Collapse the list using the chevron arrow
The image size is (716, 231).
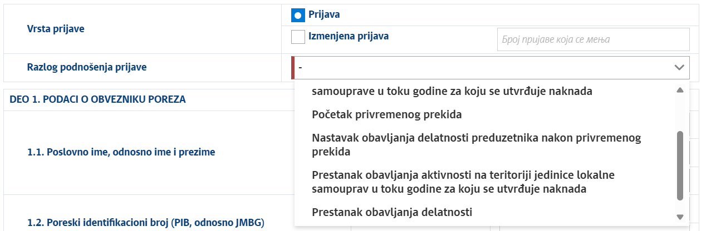point(679,68)
